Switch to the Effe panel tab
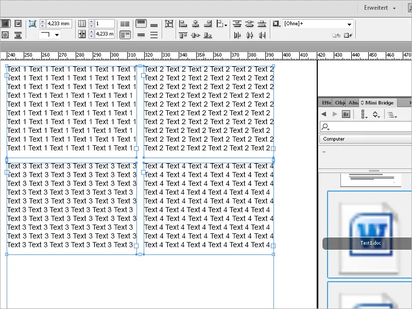 (x=326, y=102)
